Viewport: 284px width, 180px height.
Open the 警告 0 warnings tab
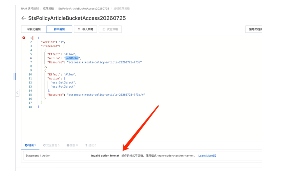click(x=72, y=145)
